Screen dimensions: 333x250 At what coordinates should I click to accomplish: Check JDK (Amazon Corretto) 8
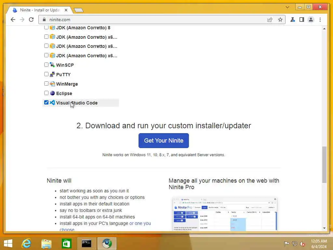tap(46, 27)
